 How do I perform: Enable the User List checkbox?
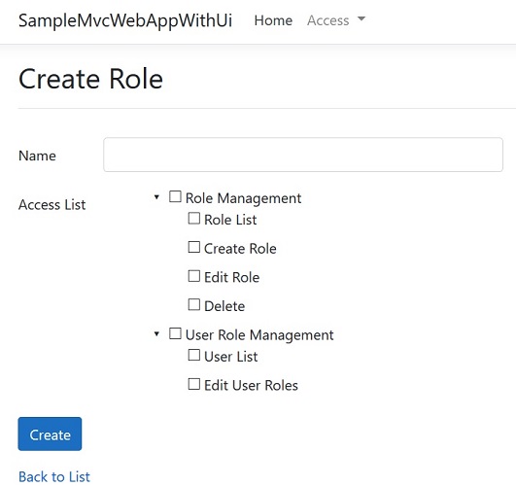193,356
